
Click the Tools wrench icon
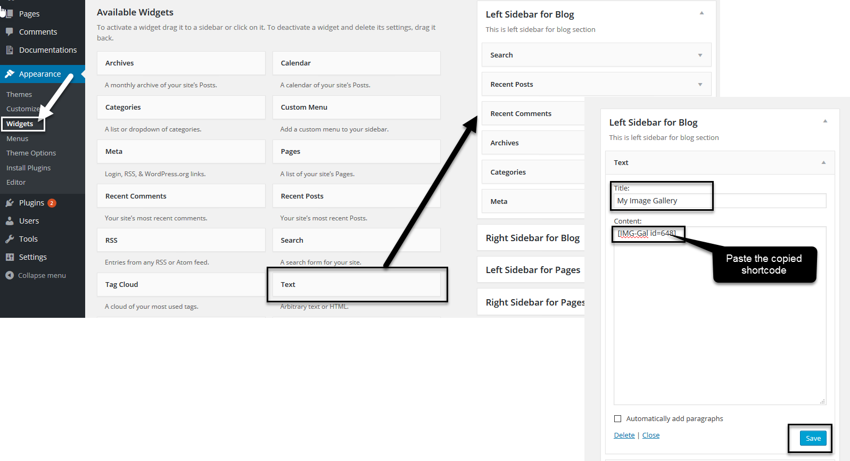pyautogui.click(x=10, y=239)
